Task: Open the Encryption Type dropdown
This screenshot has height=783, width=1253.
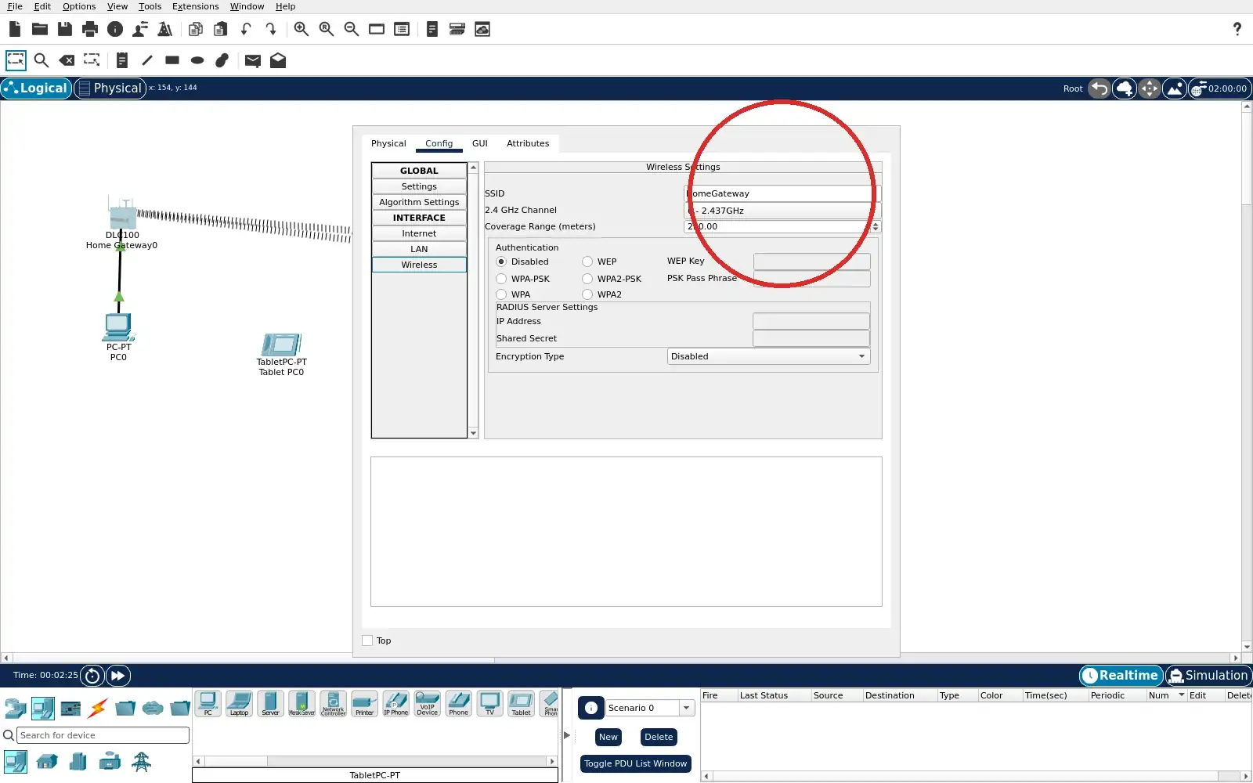Action: (x=768, y=356)
